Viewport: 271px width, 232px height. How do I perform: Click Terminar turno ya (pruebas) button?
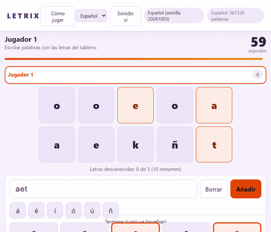(x=135, y=222)
